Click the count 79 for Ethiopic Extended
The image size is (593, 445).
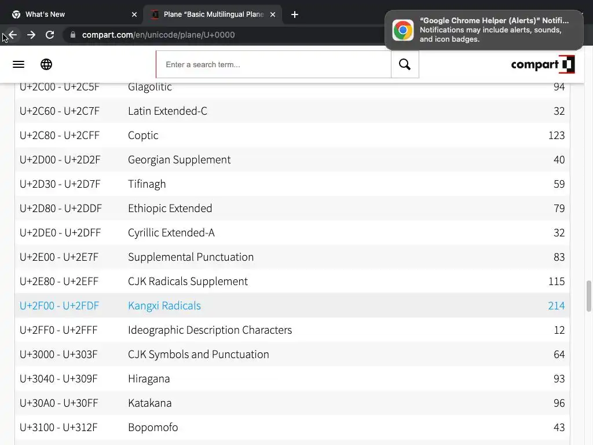pos(559,208)
